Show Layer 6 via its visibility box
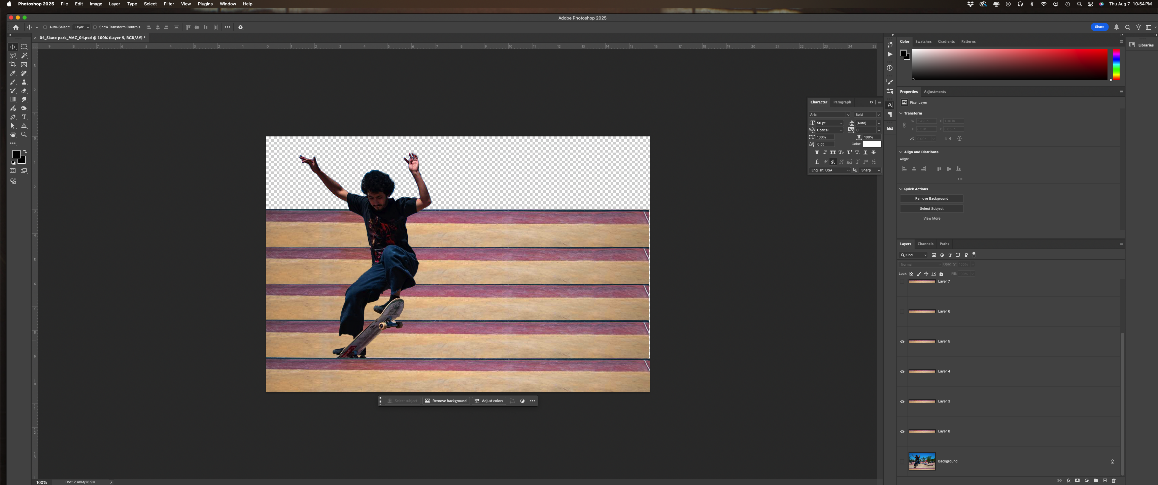Image resolution: width=1158 pixels, height=485 pixels. pyautogui.click(x=902, y=311)
